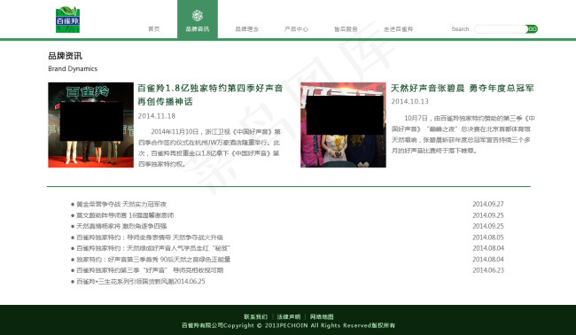This screenshot has width=576, height=335.
Task: Open the news item ending 16强温馨谢恩师
Action: pyautogui.click(x=125, y=215)
